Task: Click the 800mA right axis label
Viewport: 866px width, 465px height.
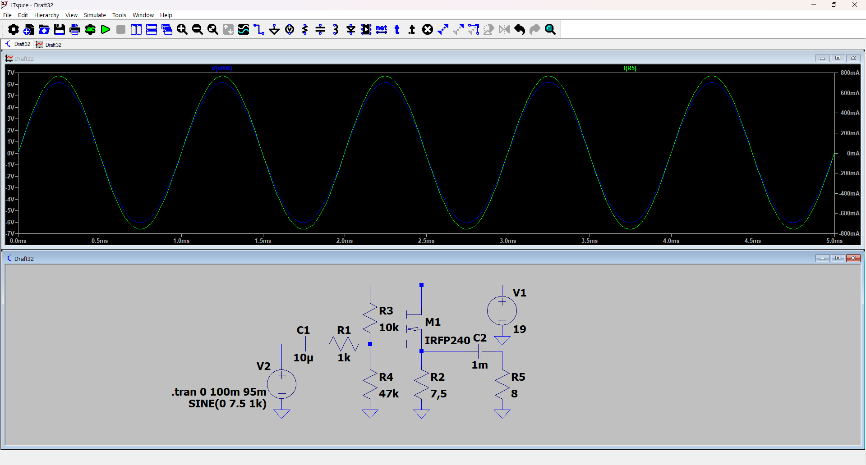Action: 850,73
